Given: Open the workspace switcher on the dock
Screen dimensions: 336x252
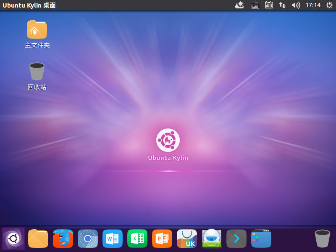Looking at the screenshot, I should coord(261,239).
